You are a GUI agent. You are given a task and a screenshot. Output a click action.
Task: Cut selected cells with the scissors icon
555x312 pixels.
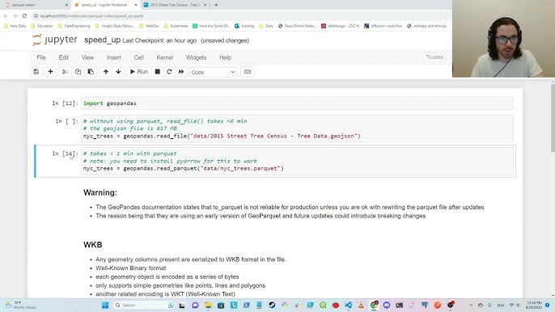tap(65, 72)
